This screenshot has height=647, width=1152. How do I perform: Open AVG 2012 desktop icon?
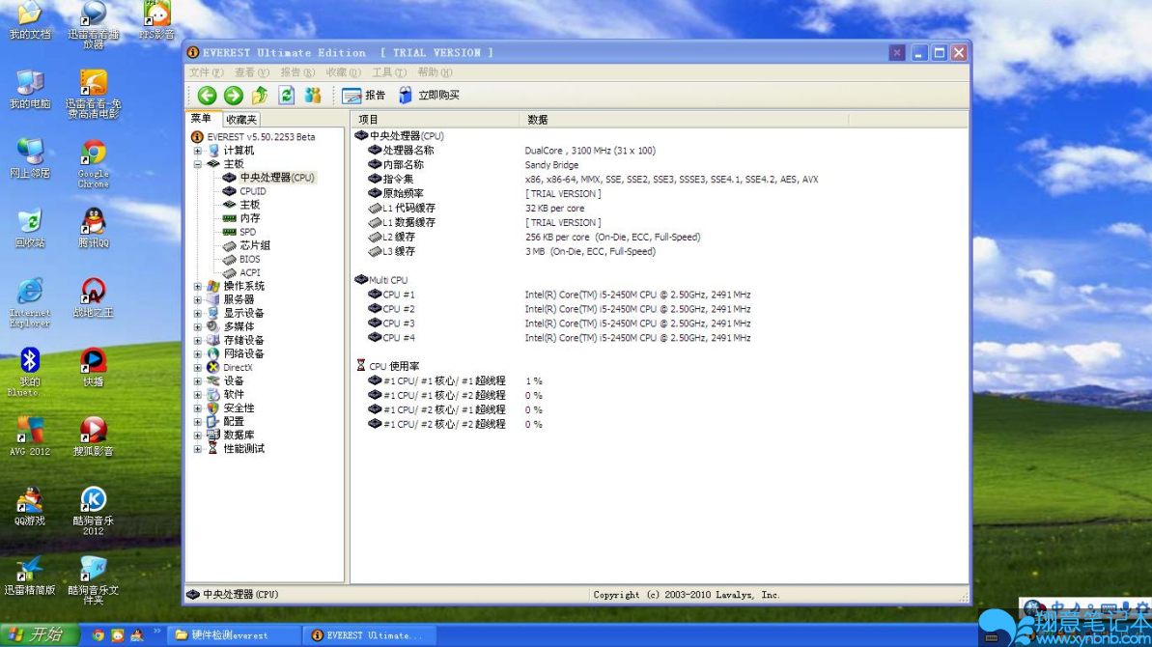[30, 436]
